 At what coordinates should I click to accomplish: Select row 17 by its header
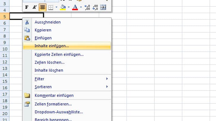5,94
